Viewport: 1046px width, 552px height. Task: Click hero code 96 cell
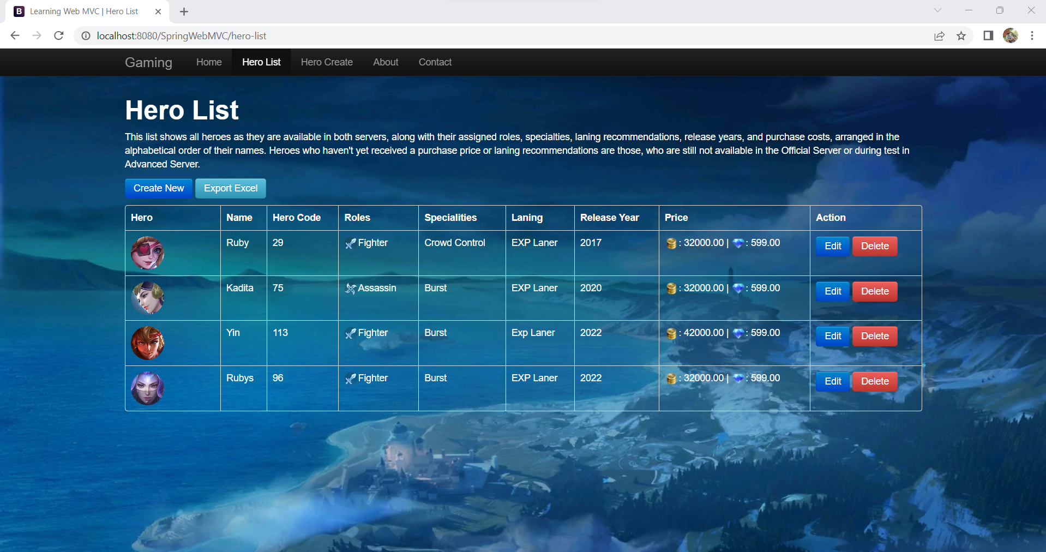(302, 388)
